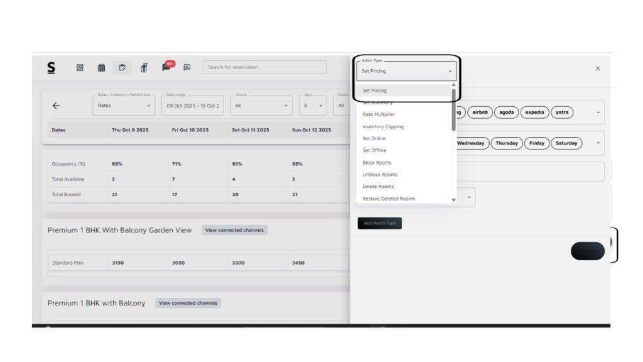Toggle the expedia channel chip
Screen dimensions: 643x362
click(x=534, y=112)
